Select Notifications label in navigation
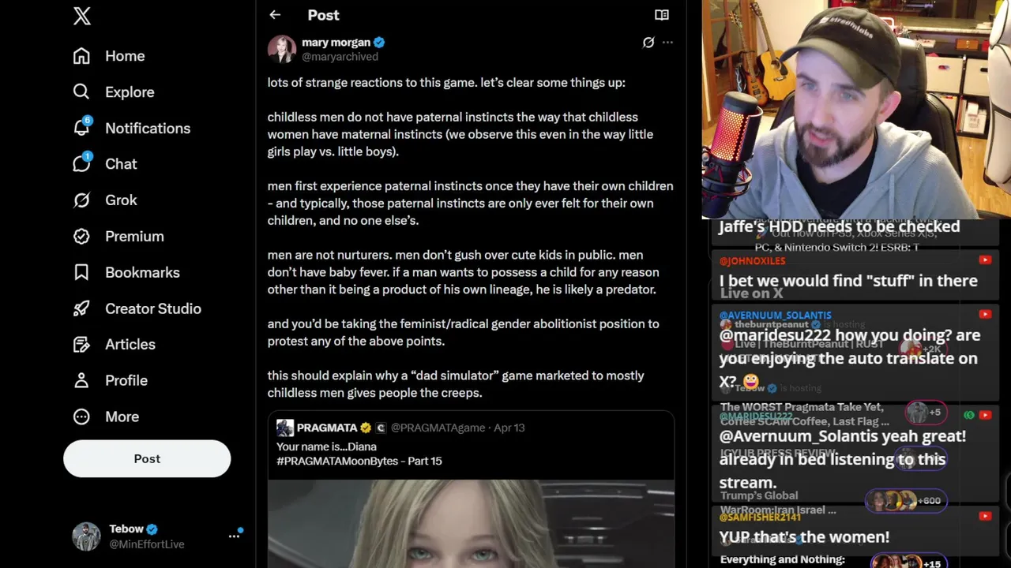 [148, 128]
